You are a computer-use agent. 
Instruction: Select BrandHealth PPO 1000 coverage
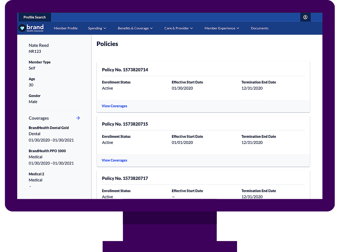[x=47, y=151]
